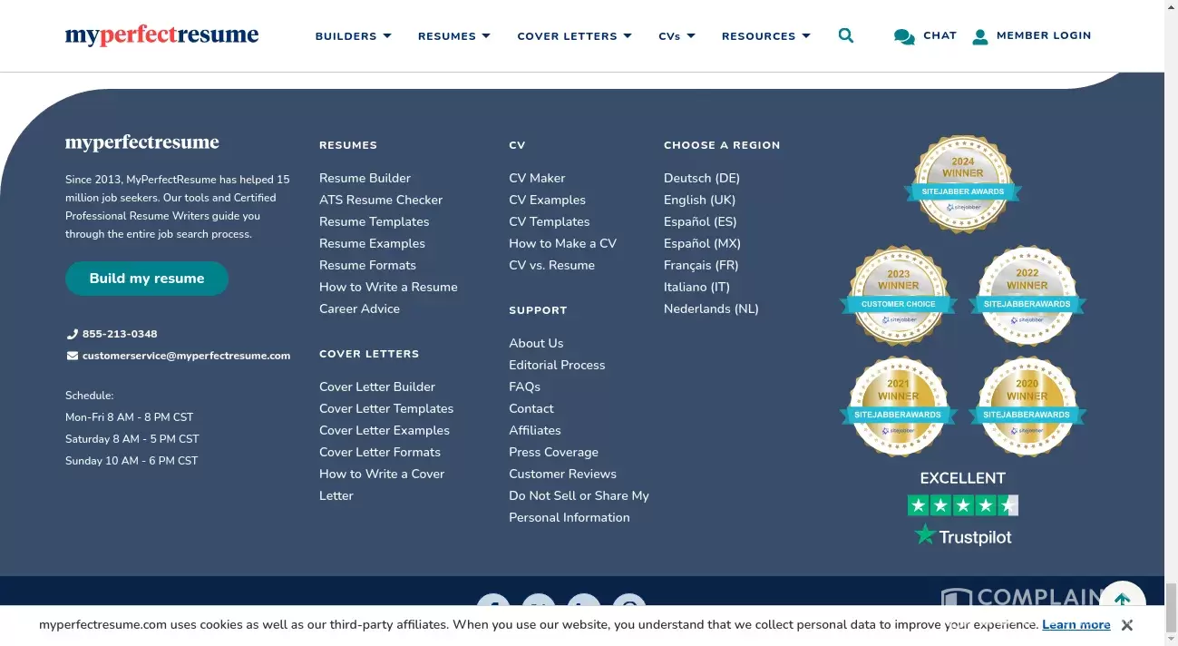
Task: Open the Chat speech bubble icon
Action: click(x=903, y=37)
